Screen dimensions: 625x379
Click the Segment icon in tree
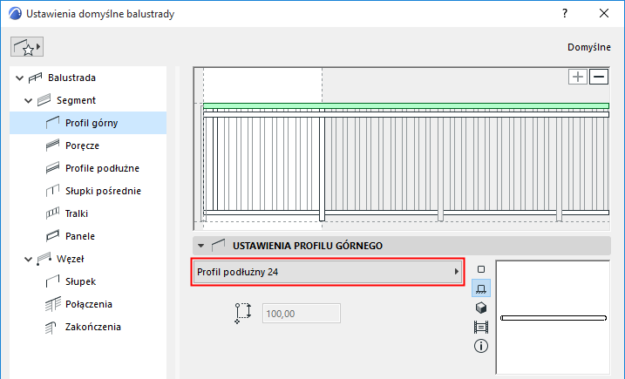point(44,100)
